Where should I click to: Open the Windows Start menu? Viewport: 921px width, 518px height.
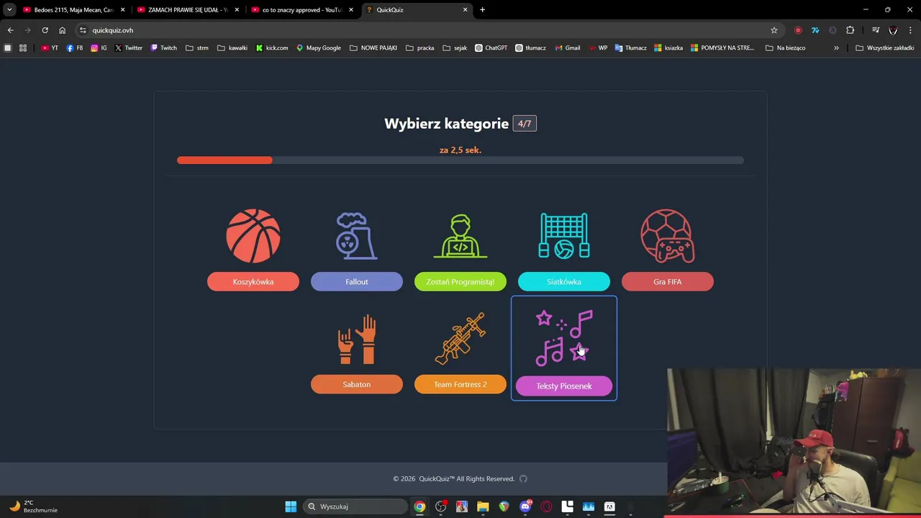point(291,506)
